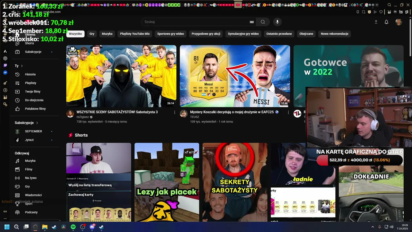Open options menu for Sabotażysta 3 video
The image size is (412, 232).
click(175, 112)
